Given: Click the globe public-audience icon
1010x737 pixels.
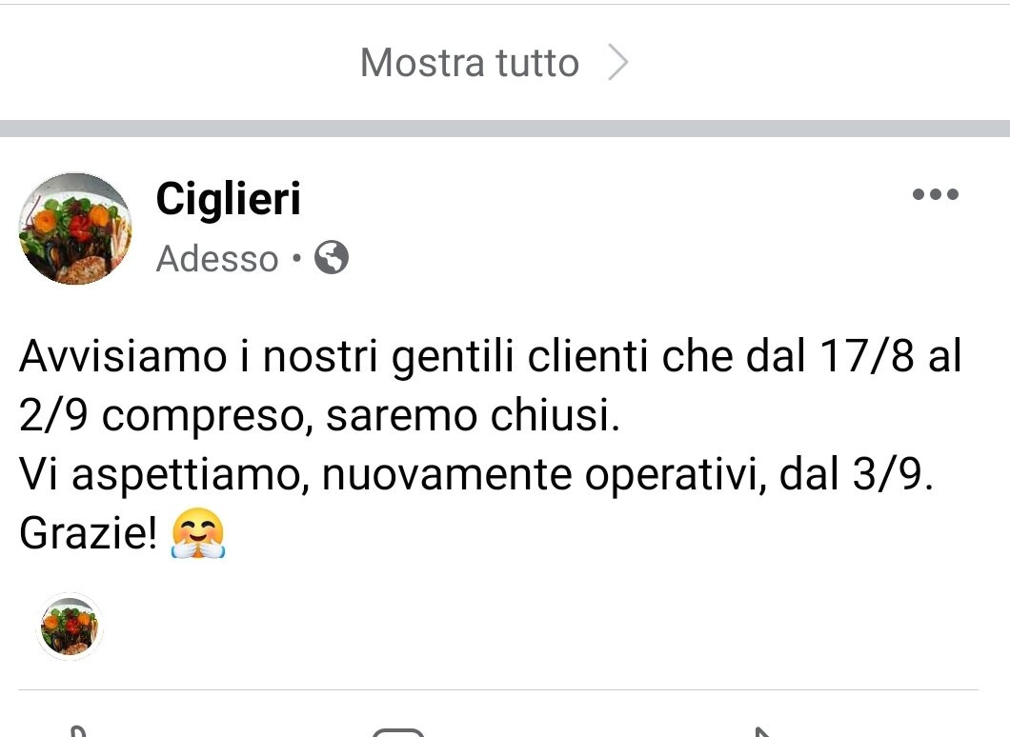Looking at the screenshot, I should pos(331,257).
